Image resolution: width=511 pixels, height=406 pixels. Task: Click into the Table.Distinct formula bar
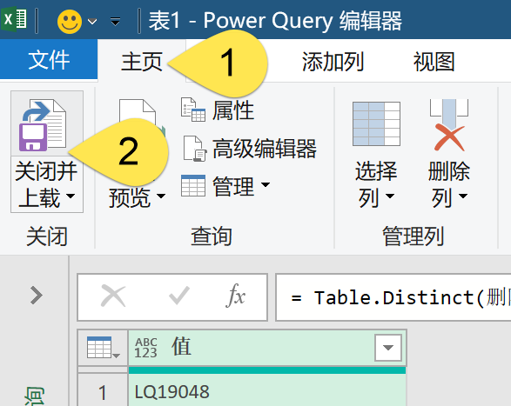click(x=393, y=297)
